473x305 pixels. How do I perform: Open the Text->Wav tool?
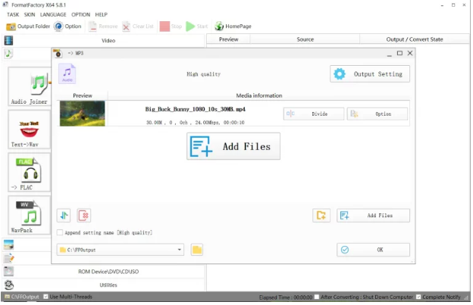(x=30, y=129)
